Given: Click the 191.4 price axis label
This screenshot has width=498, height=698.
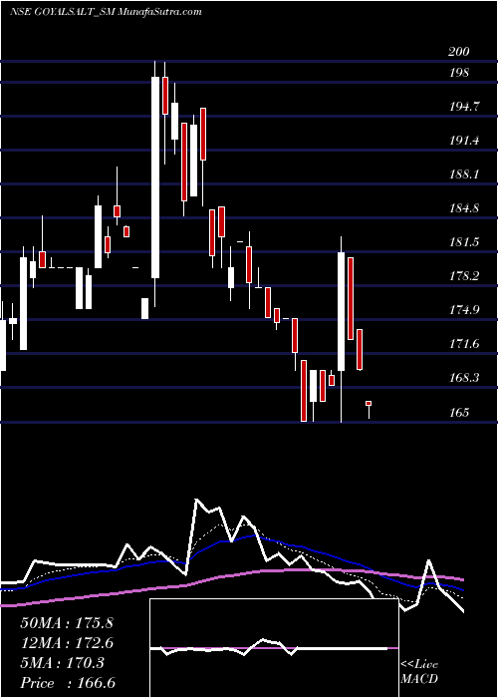Looking at the screenshot, I should coord(464,141).
